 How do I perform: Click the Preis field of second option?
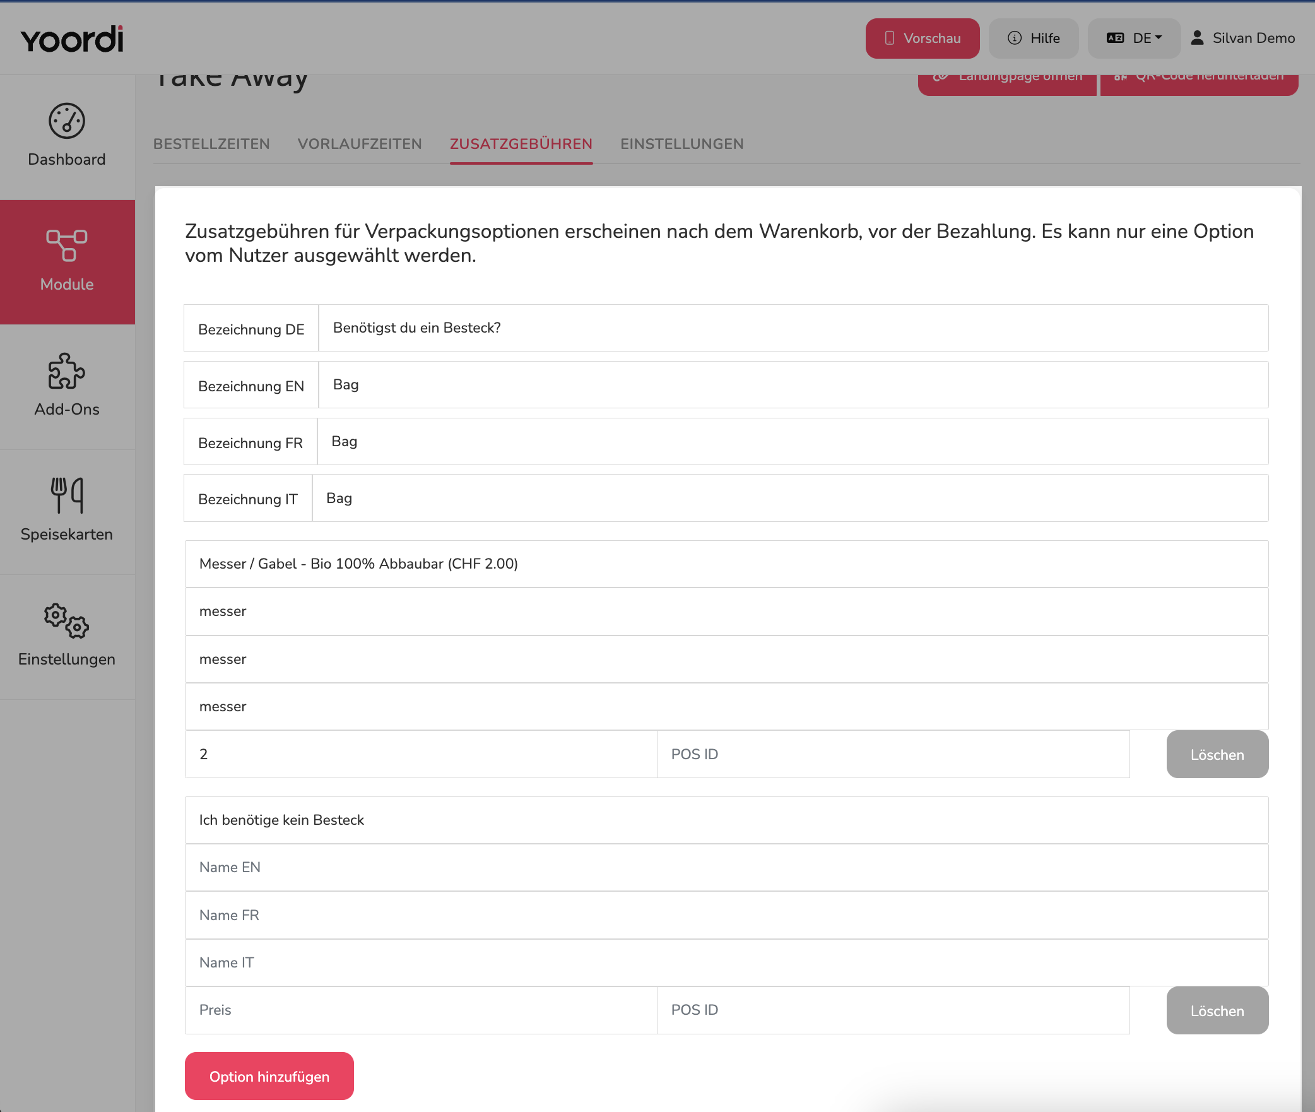[421, 1010]
